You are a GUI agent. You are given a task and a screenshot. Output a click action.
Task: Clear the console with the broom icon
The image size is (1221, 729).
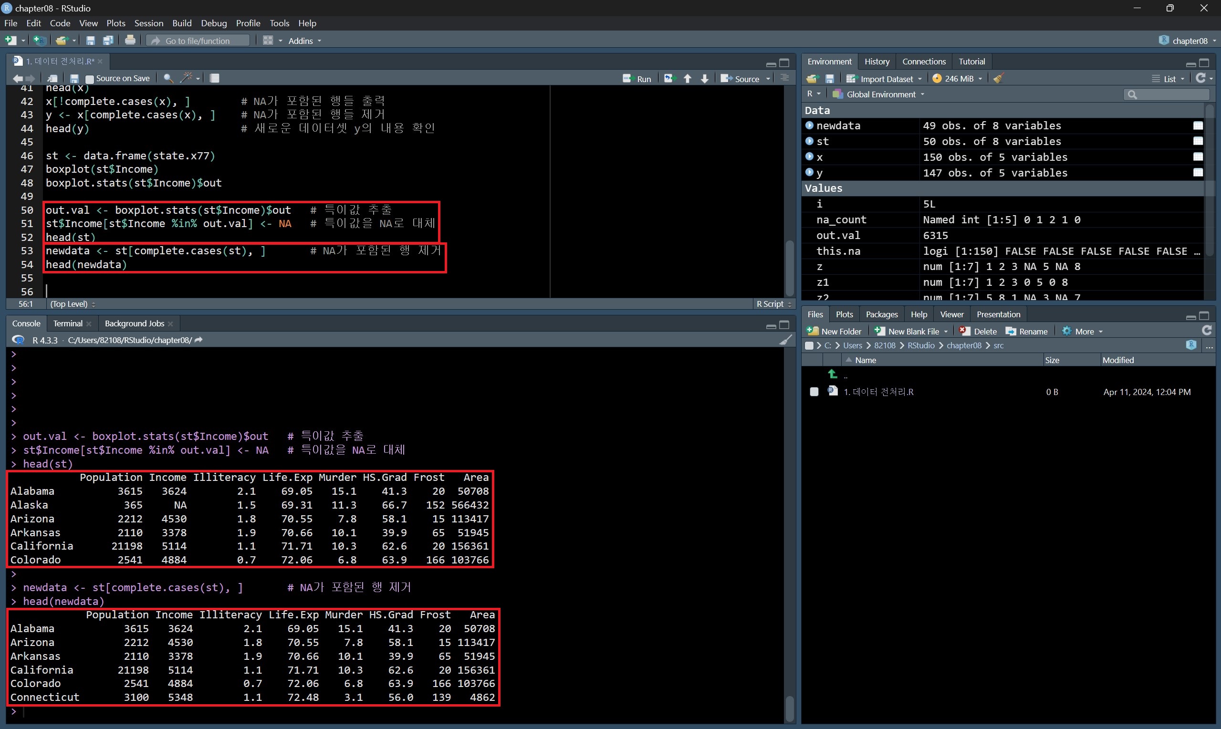[785, 340]
